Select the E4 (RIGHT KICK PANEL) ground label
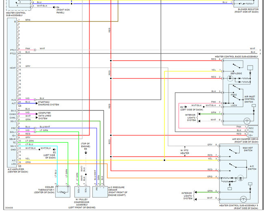Screen dimensions: 264x212 pos(63,10)
